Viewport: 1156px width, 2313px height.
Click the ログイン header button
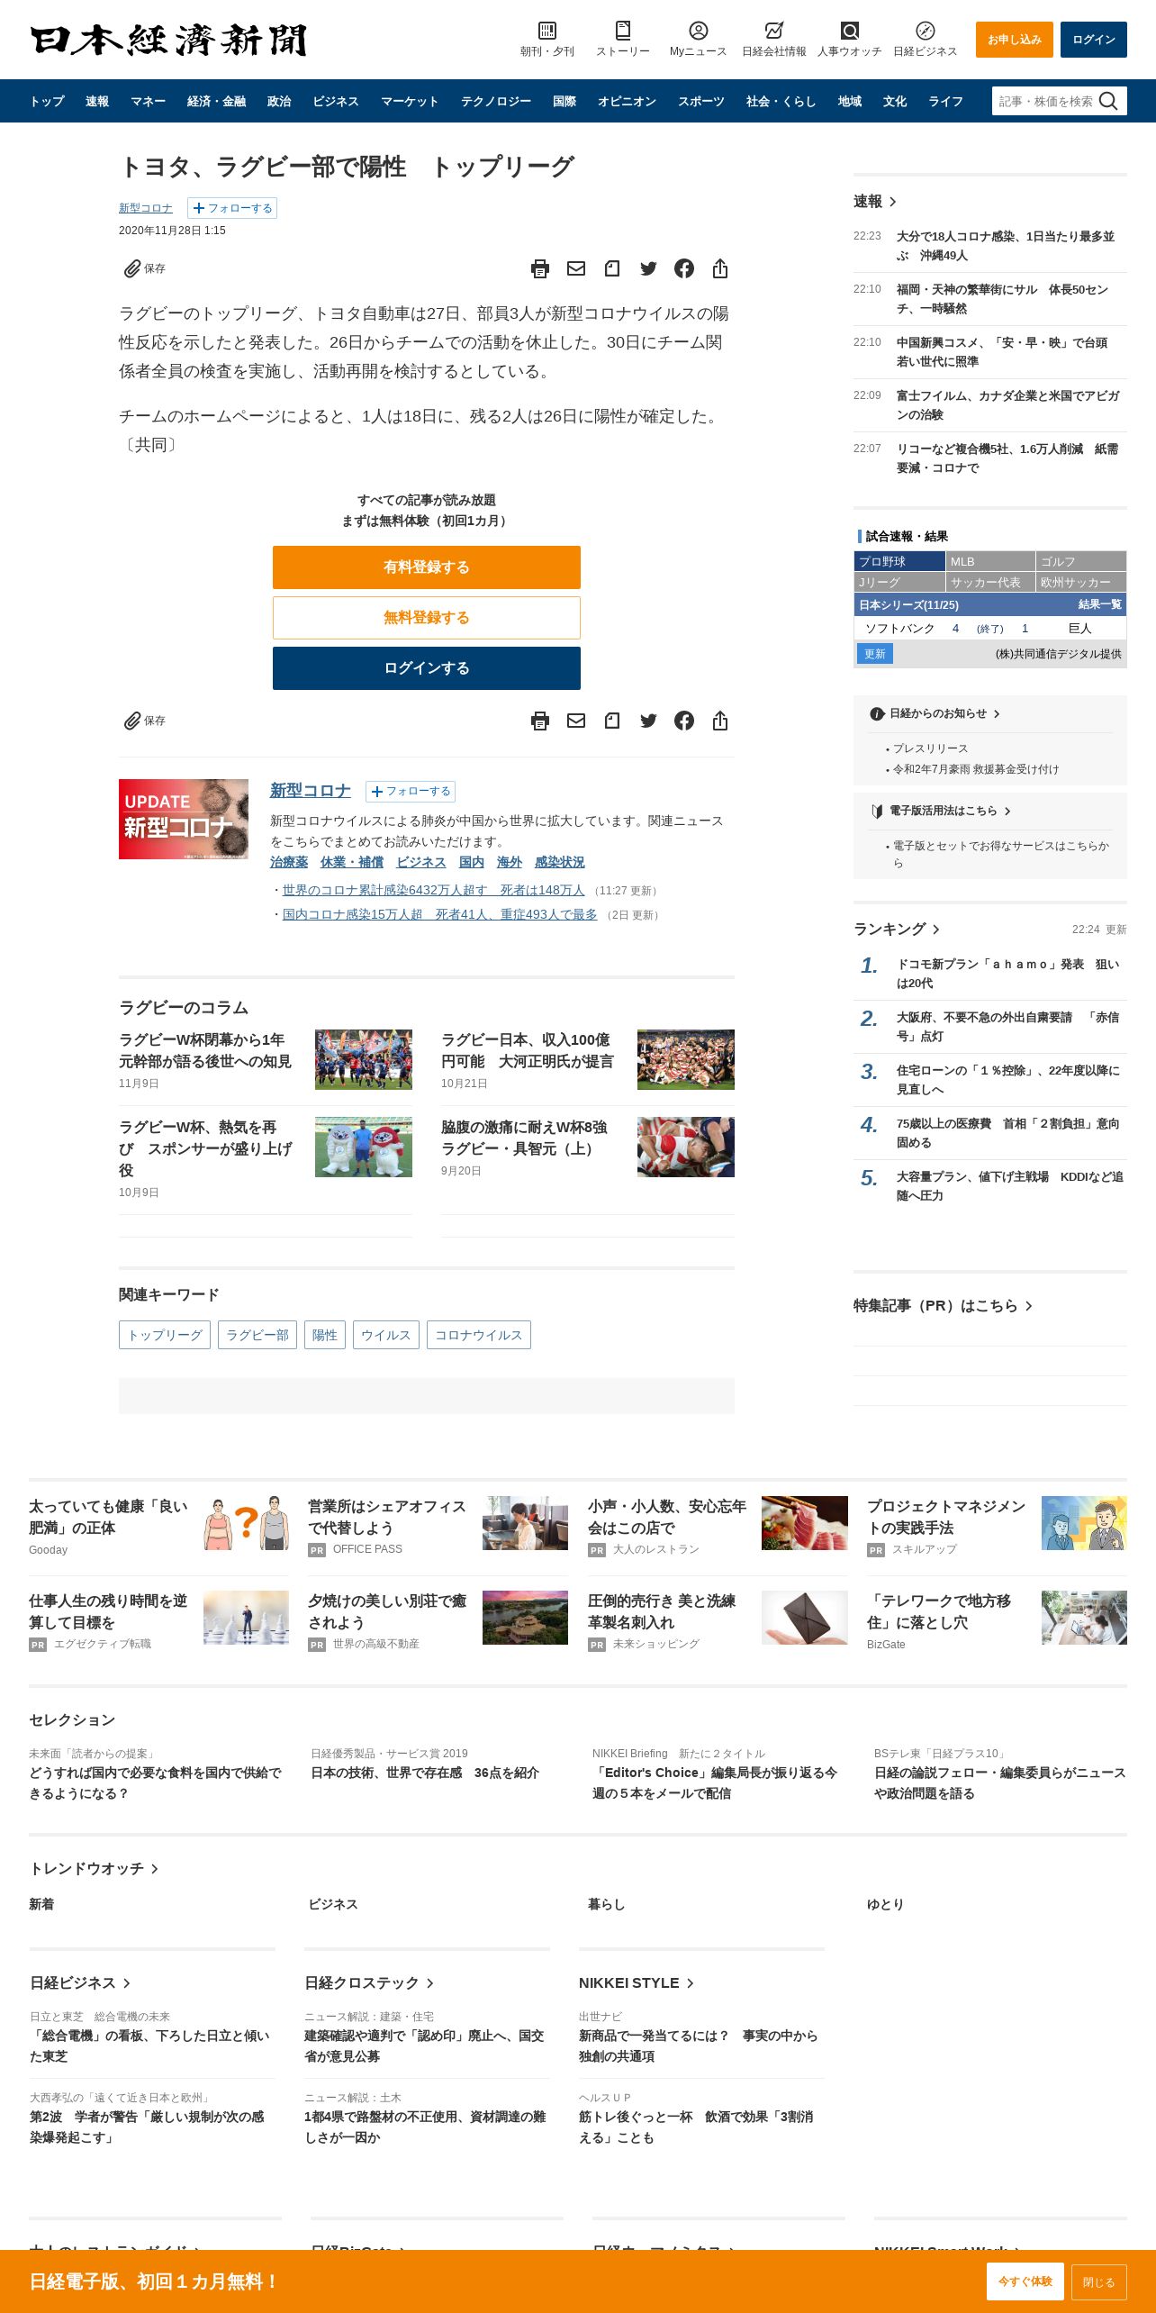1094,40
